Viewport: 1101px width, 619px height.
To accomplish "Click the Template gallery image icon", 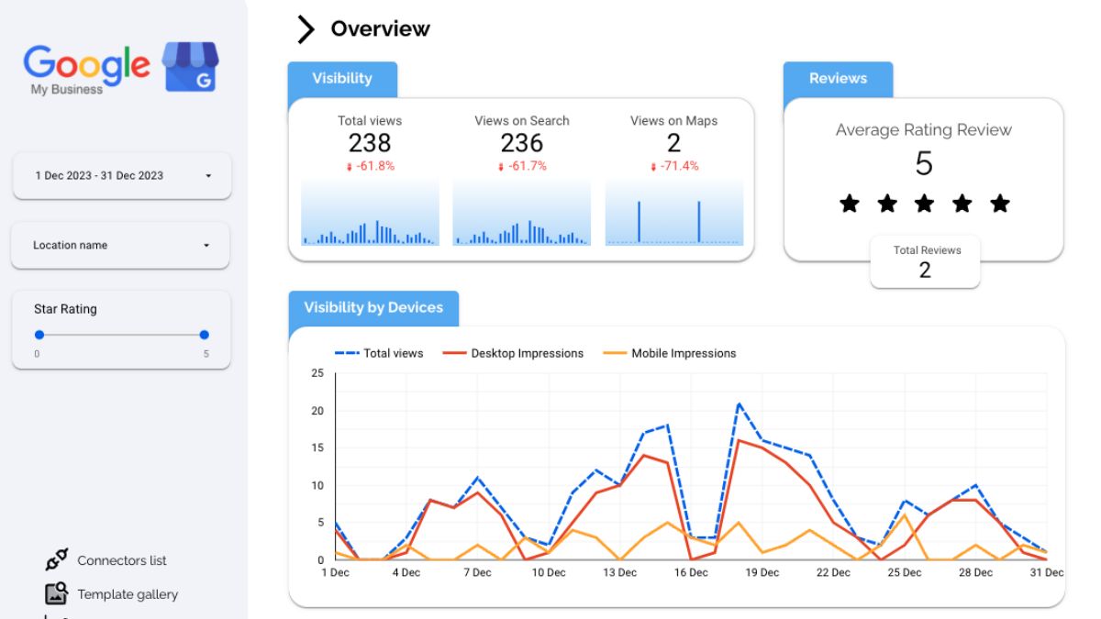I will (x=57, y=593).
